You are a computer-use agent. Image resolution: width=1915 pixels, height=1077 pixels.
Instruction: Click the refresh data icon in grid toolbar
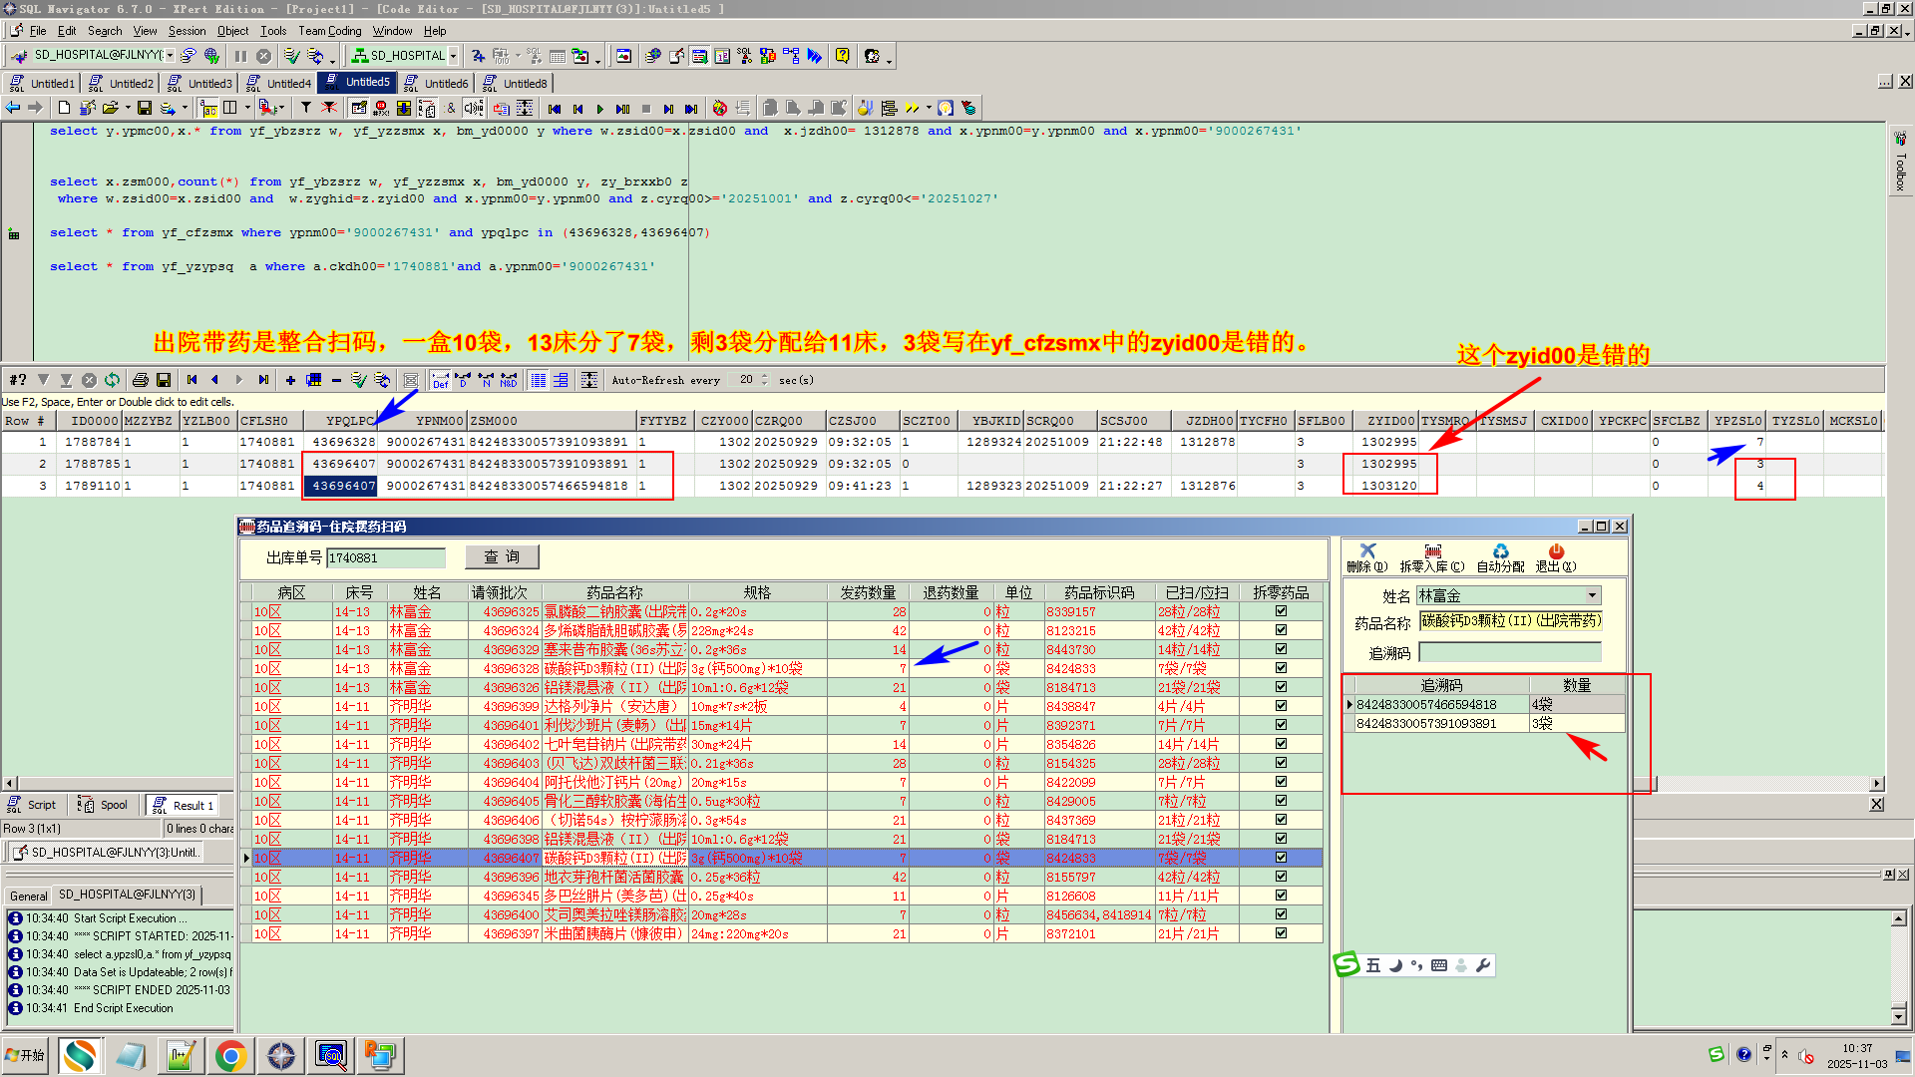pyautogui.click(x=112, y=380)
